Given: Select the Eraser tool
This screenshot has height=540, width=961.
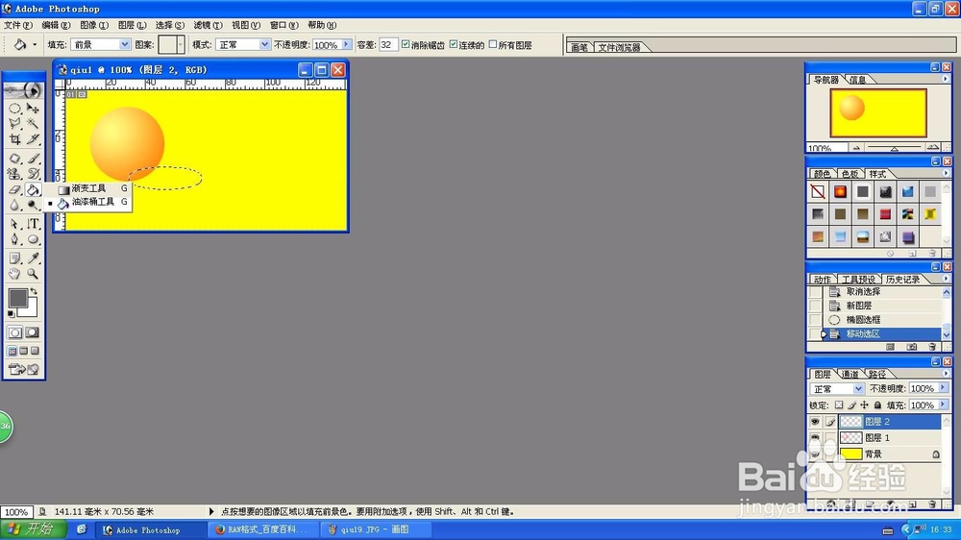Looking at the screenshot, I should coord(14,189).
